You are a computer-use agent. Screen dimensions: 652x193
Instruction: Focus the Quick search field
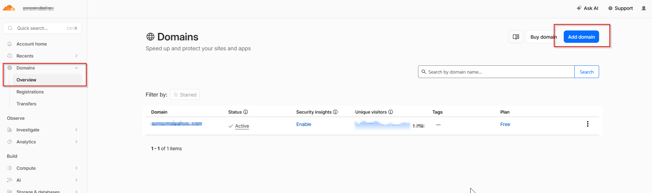43,28
